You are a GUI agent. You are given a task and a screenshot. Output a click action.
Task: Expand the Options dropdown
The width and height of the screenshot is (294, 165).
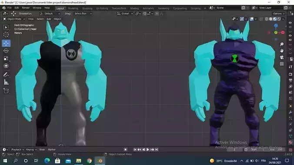[279, 13]
